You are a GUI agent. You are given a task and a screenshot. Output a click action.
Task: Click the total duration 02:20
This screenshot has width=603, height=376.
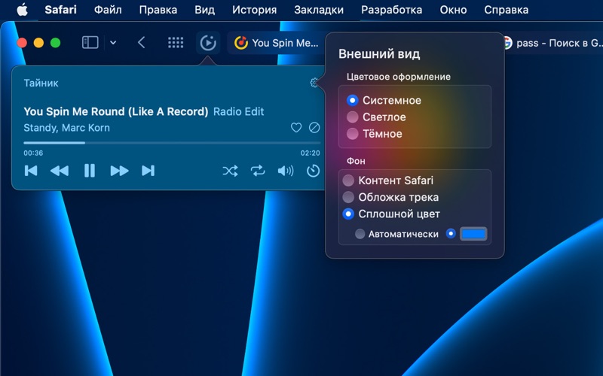[x=311, y=153]
